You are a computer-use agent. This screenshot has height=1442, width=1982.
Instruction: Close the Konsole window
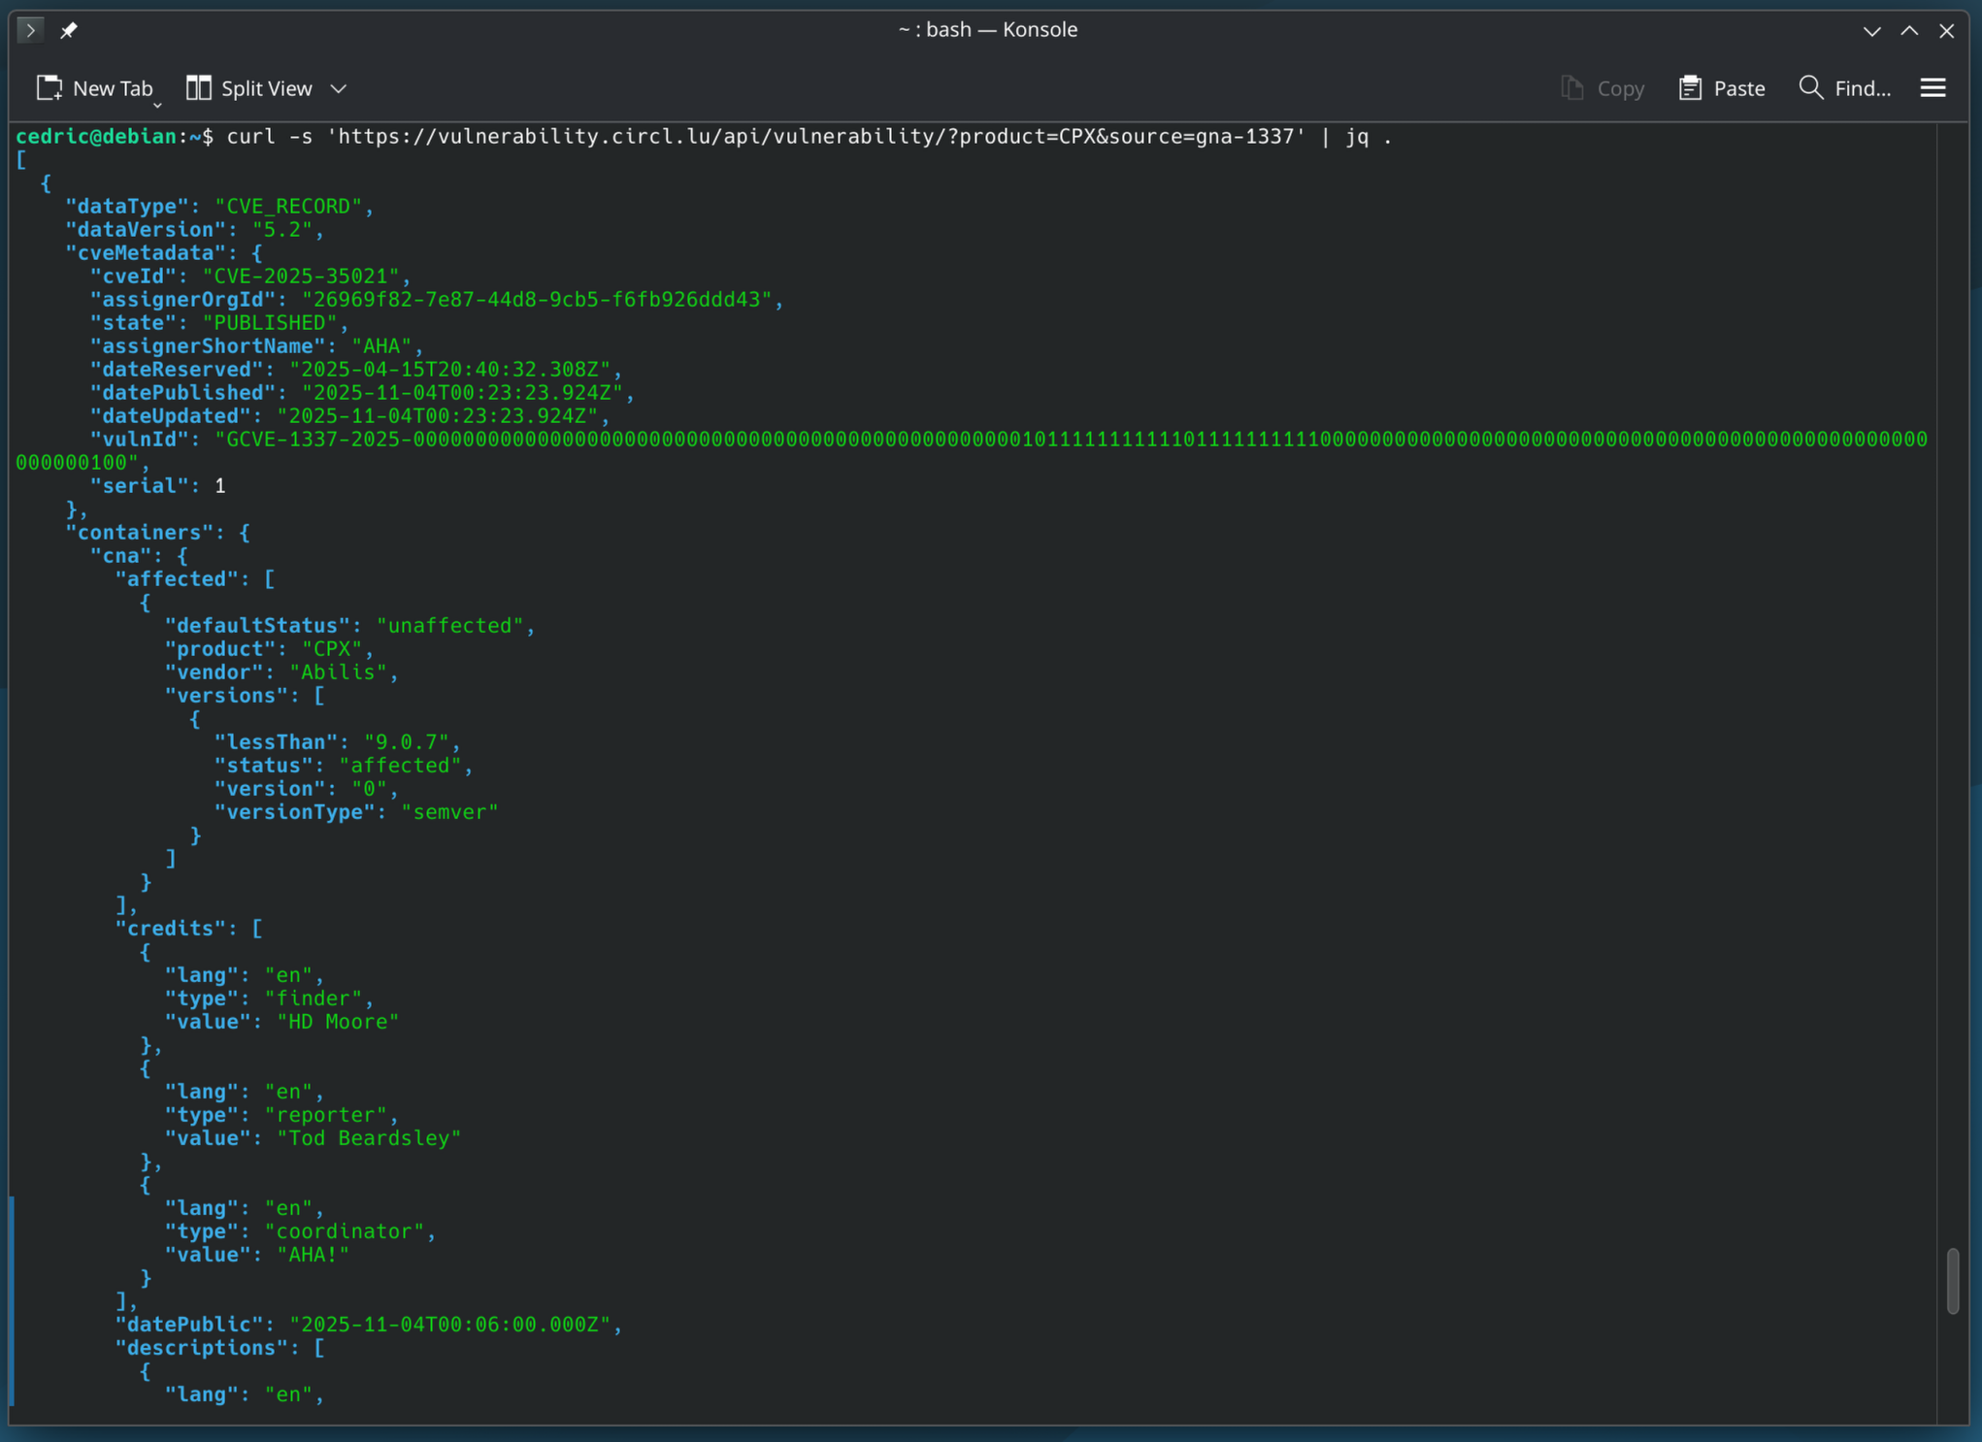tap(1946, 30)
